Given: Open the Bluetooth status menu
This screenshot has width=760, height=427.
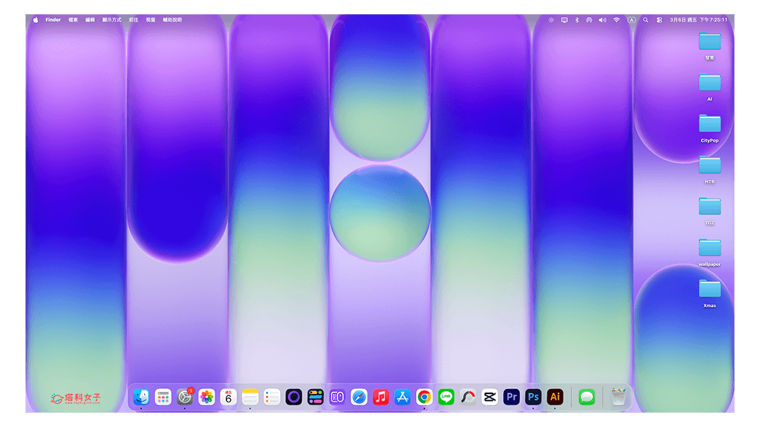Looking at the screenshot, I should click(576, 20).
